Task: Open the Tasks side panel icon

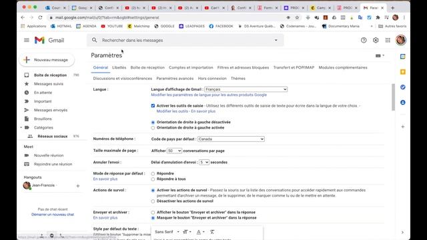Action: click(403, 87)
